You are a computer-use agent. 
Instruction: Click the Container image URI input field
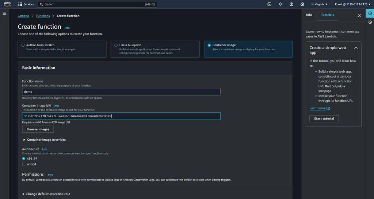[x=121, y=116]
